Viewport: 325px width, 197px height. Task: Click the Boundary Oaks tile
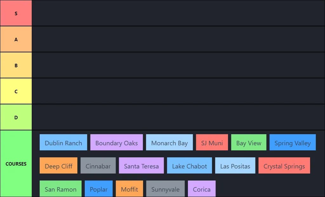(116, 142)
